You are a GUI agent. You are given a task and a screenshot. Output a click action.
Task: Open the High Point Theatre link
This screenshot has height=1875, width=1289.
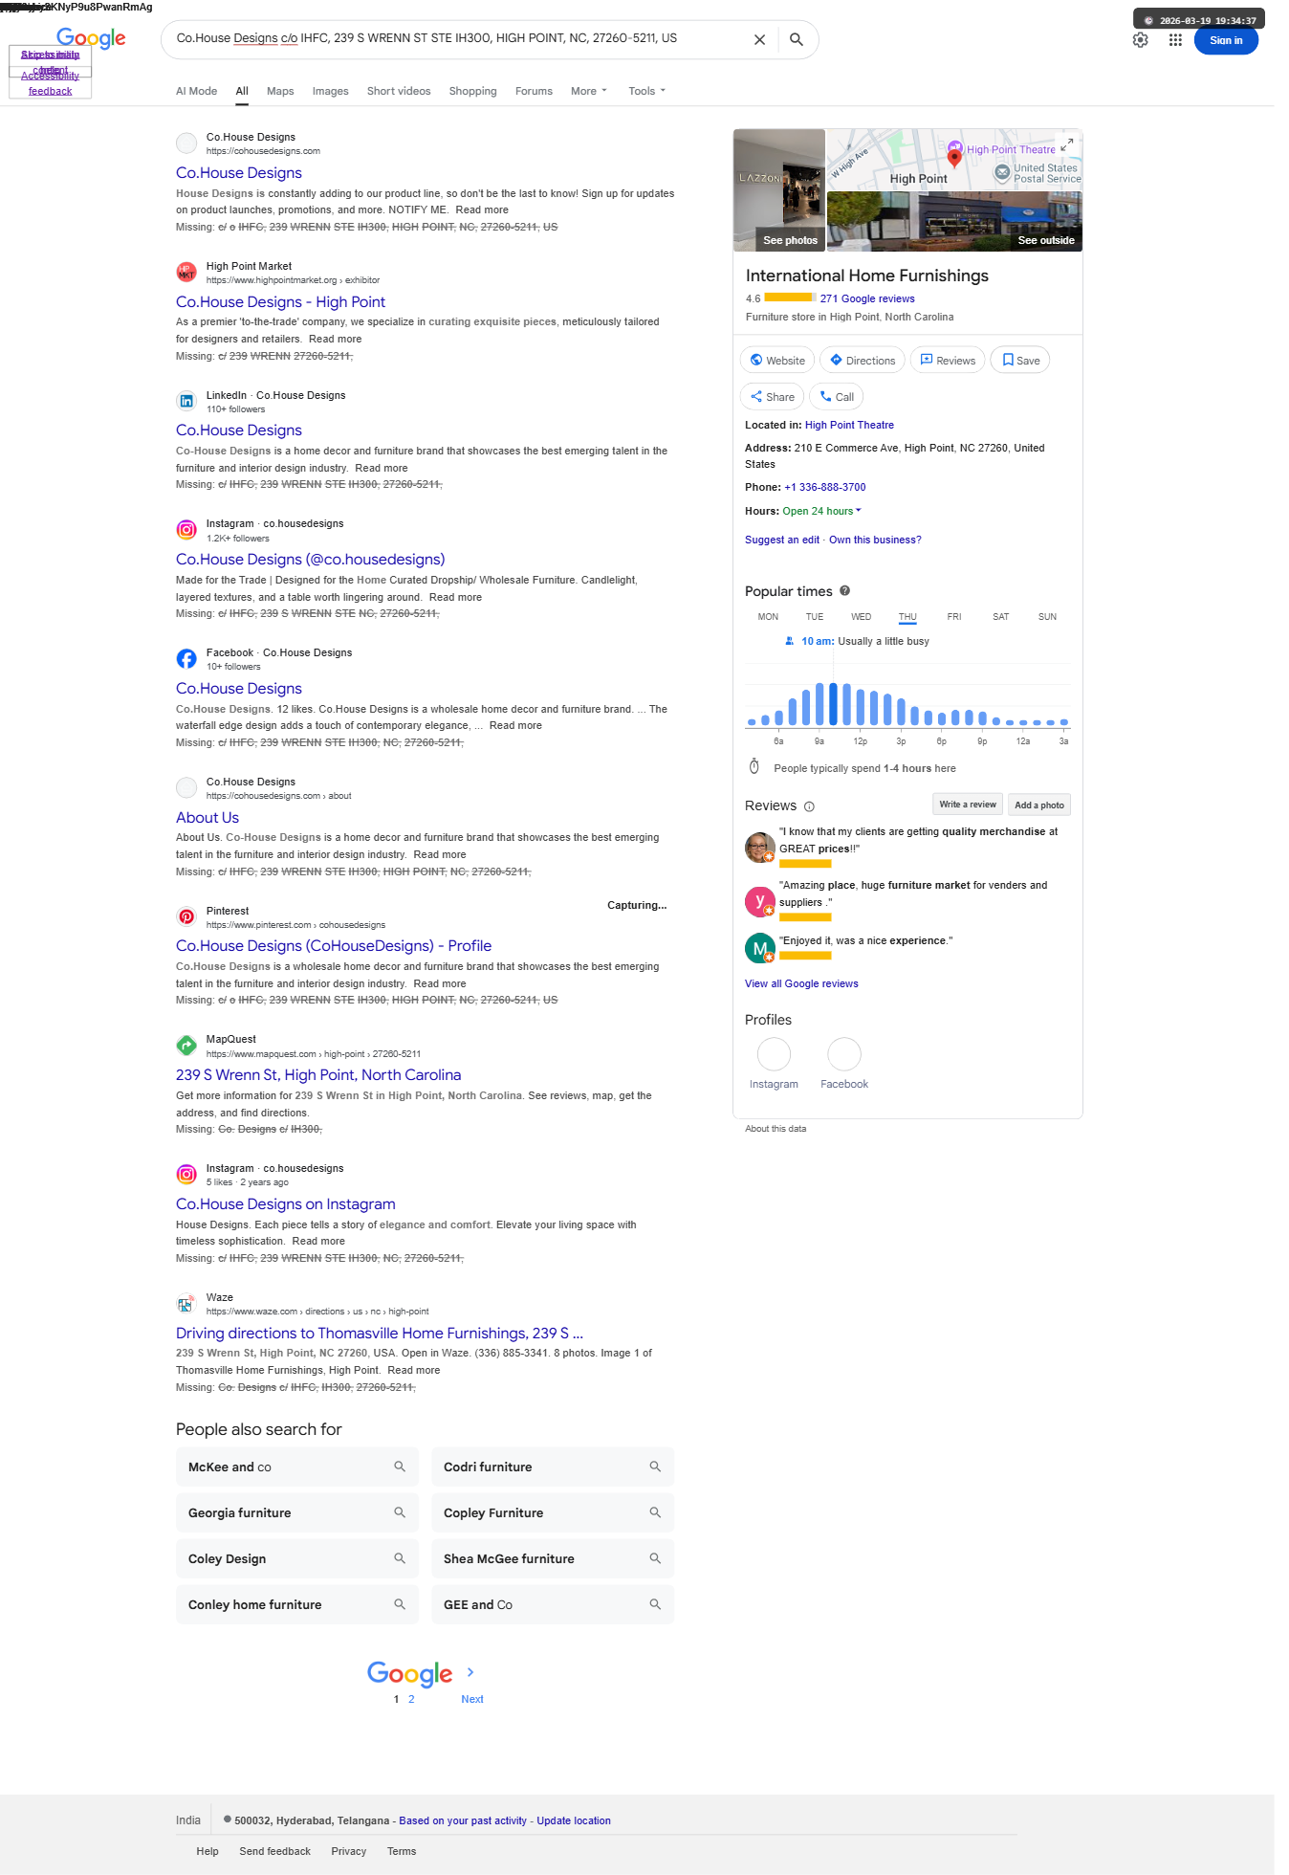coord(849,425)
